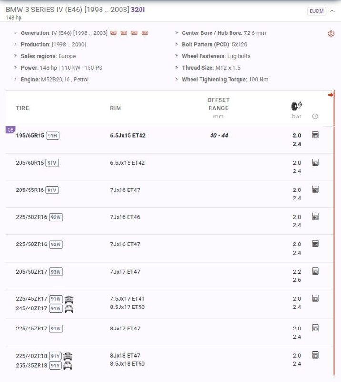Click the red settings gear icon
The image size is (341, 382).
[x=331, y=33]
